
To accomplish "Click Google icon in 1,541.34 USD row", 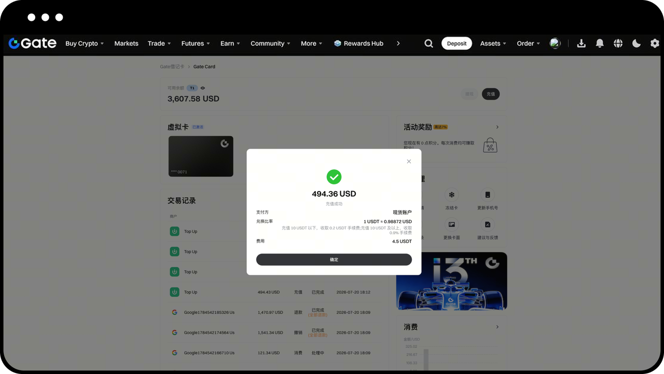I will coord(175,332).
